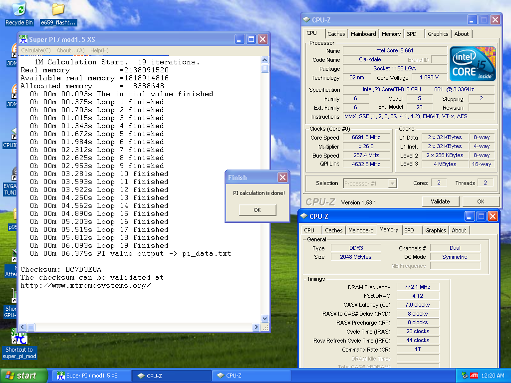
Task: Open the Processor #1 selection dropdown
Action: coord(370,184)
